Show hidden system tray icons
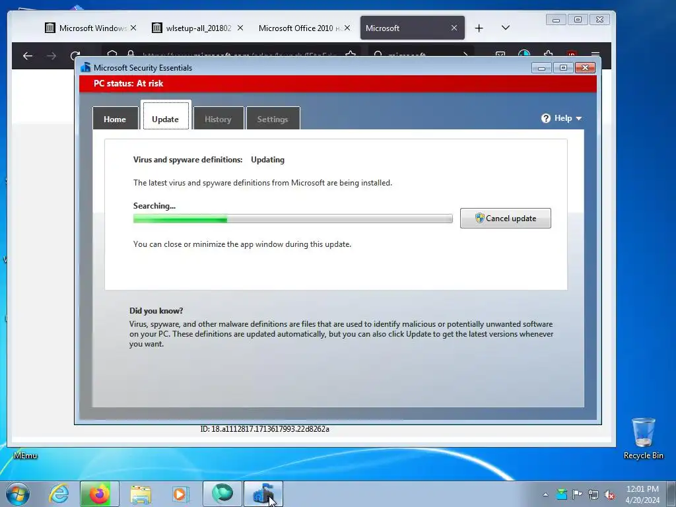This screenshot has width=676, height=507. point(545,494)
